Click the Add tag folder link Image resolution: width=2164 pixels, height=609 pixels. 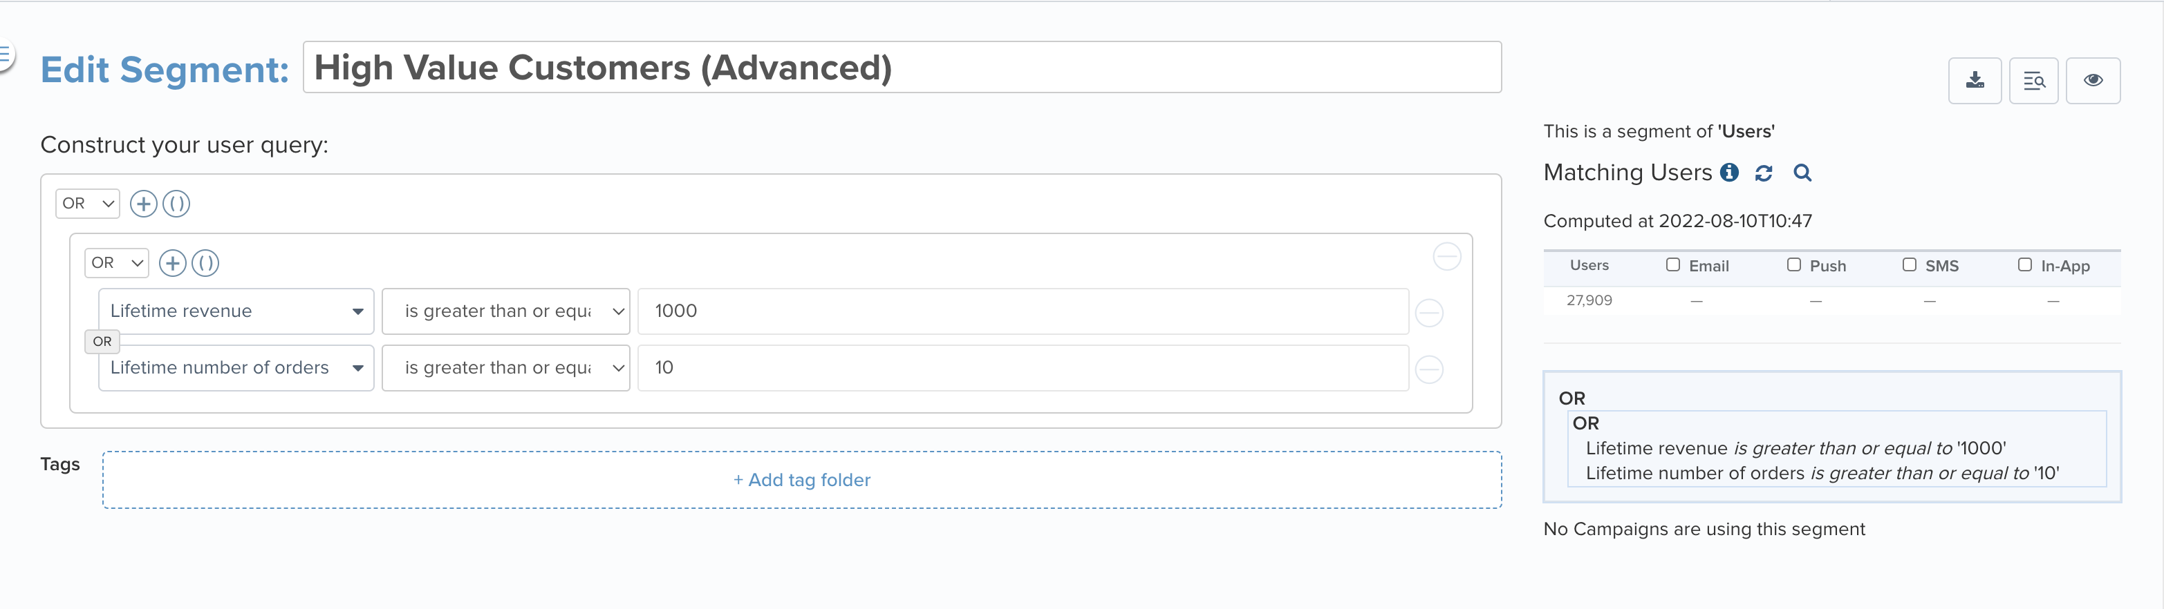[802, 480]
